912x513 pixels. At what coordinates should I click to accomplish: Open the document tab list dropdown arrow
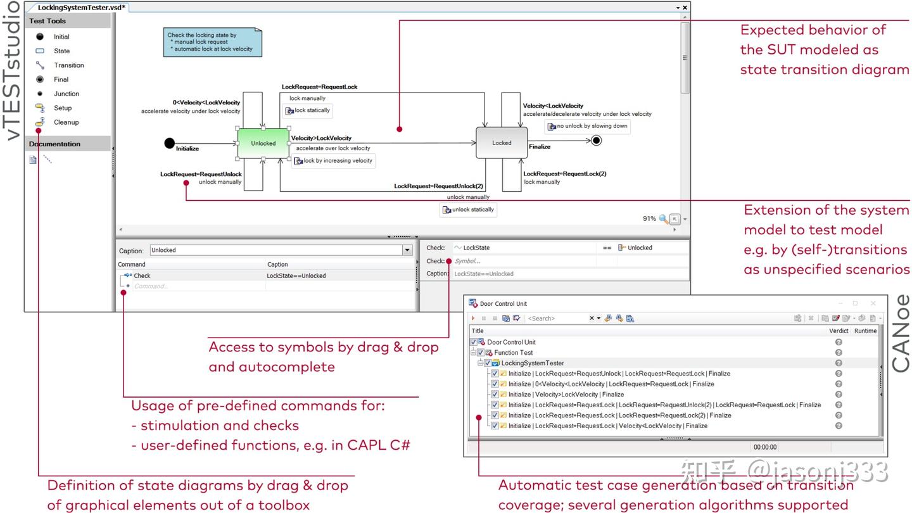678,8
